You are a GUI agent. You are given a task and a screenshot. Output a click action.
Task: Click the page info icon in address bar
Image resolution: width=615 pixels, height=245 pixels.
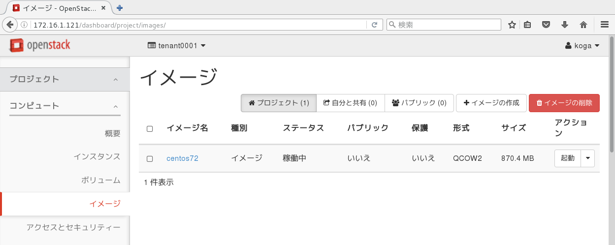coord(24,25)
